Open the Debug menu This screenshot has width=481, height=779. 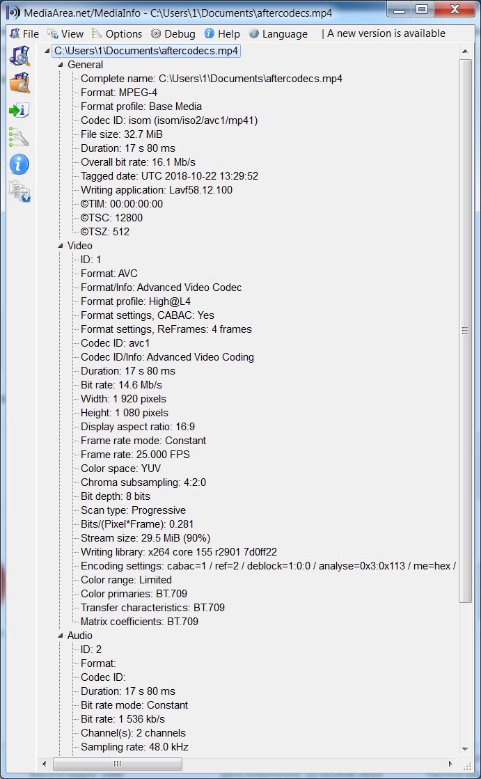173,34
